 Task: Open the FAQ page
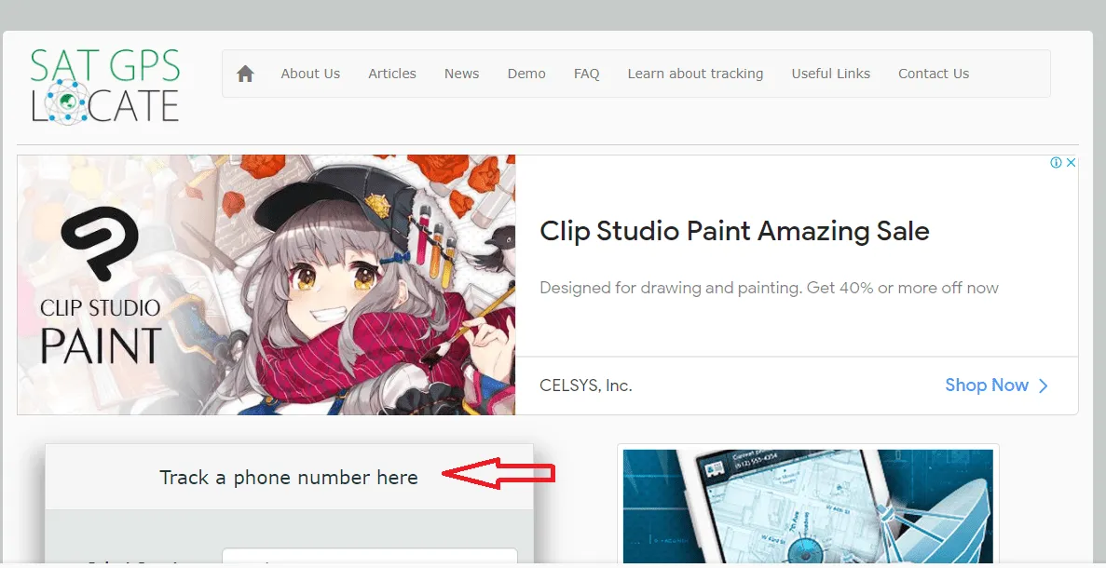(586, 74)
